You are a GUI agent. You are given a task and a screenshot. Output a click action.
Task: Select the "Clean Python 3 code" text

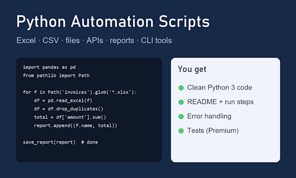(219, 87)
